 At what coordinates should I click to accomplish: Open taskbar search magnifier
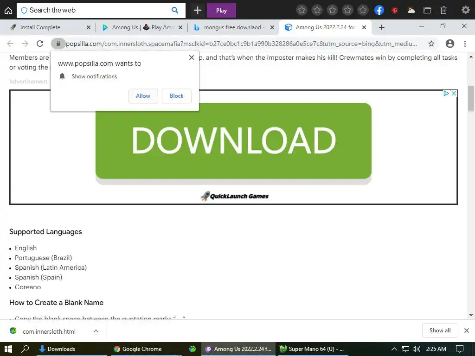point(25,349)
